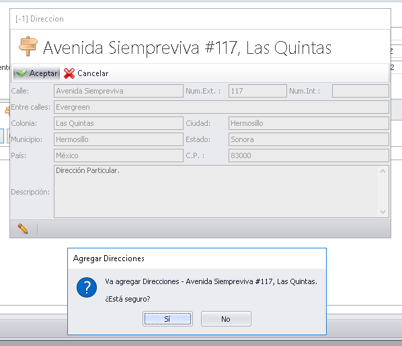
Task: Click the País field showing México
Action: coord(118,155)
